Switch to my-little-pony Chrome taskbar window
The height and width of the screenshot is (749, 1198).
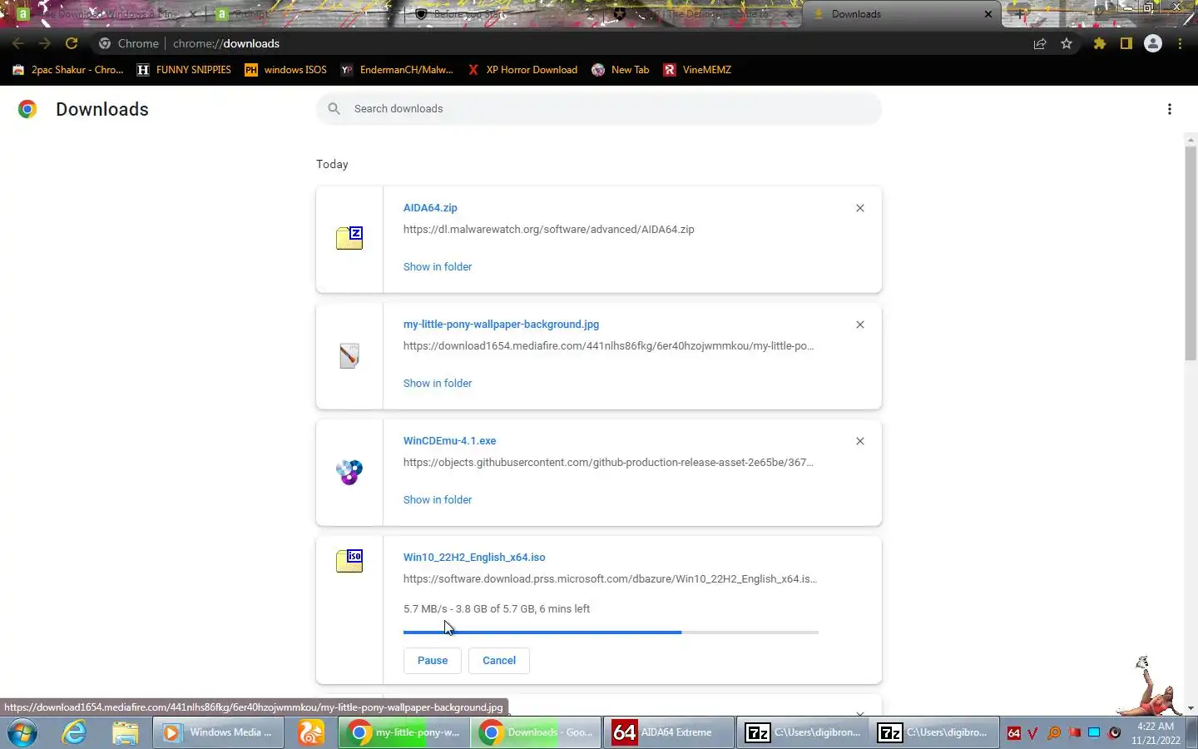404,732
